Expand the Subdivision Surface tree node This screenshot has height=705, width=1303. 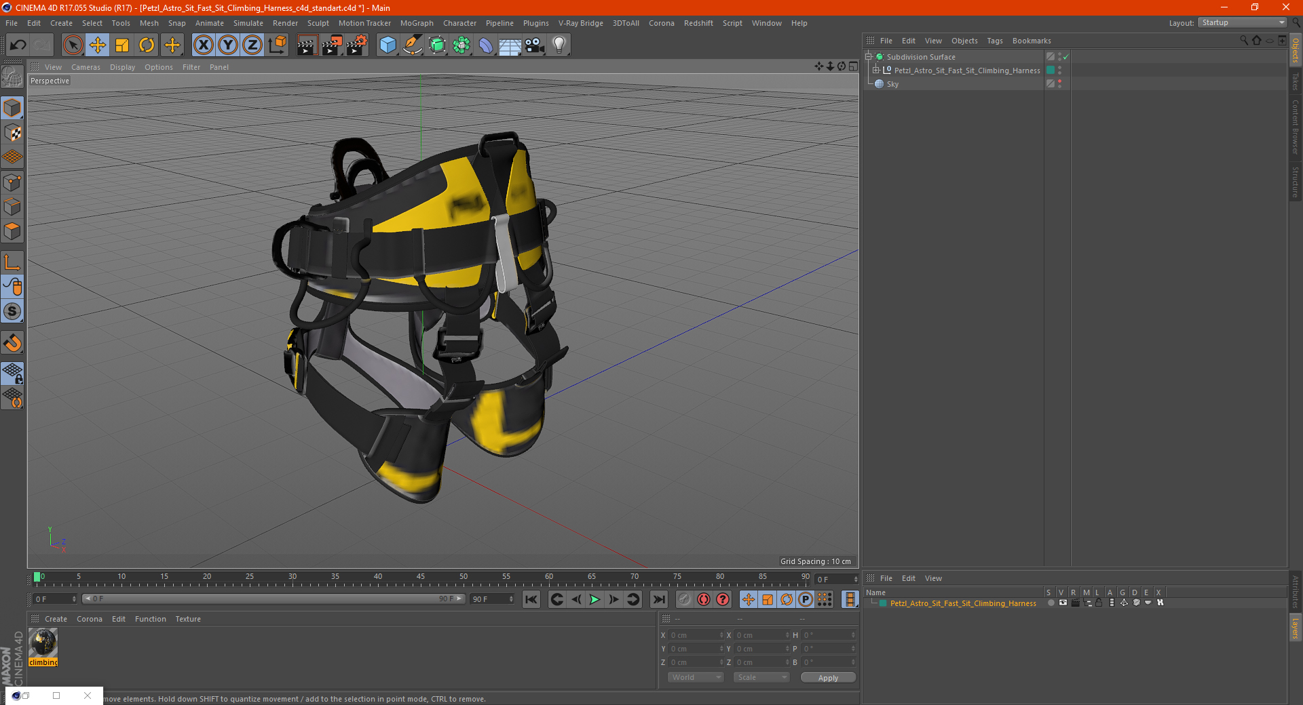pyautogui.click(x=868, y=57)
